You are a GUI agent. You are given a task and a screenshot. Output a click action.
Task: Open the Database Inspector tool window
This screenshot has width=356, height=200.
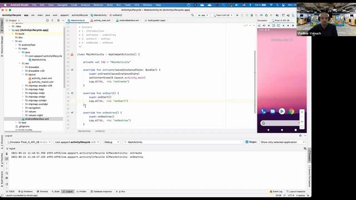click(x=101, y=192)
